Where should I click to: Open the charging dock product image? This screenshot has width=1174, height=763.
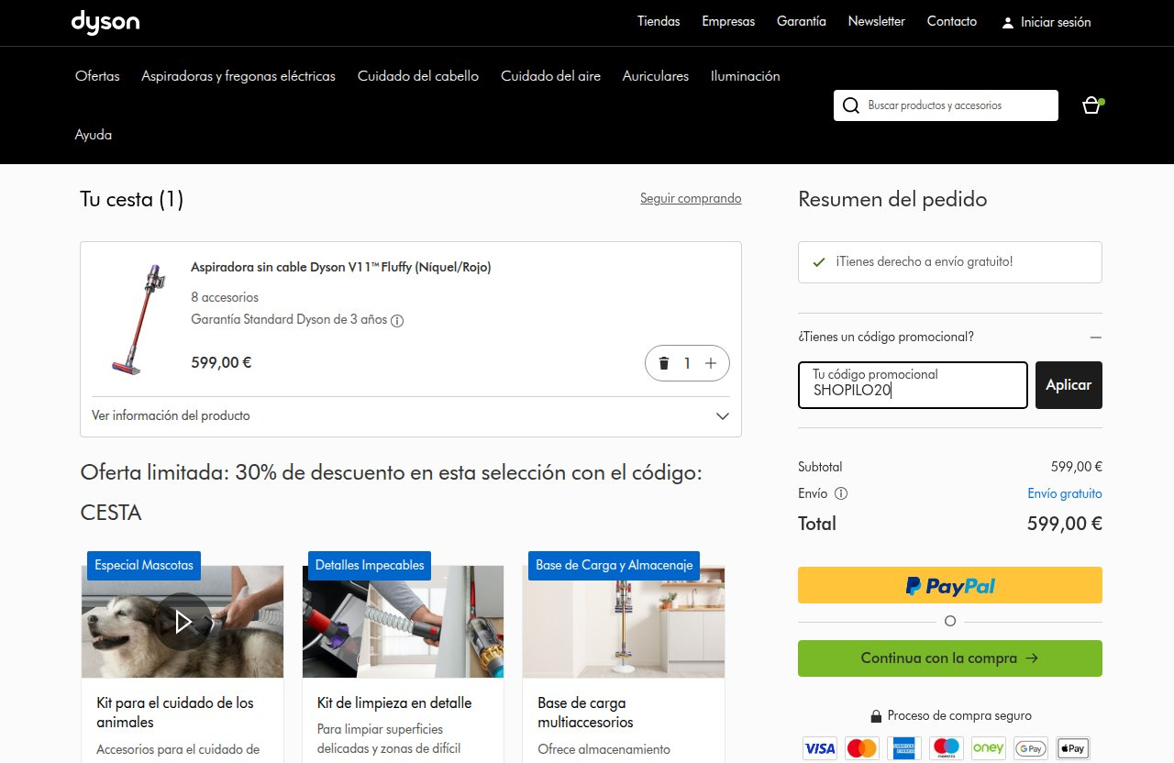click(624, 622)
